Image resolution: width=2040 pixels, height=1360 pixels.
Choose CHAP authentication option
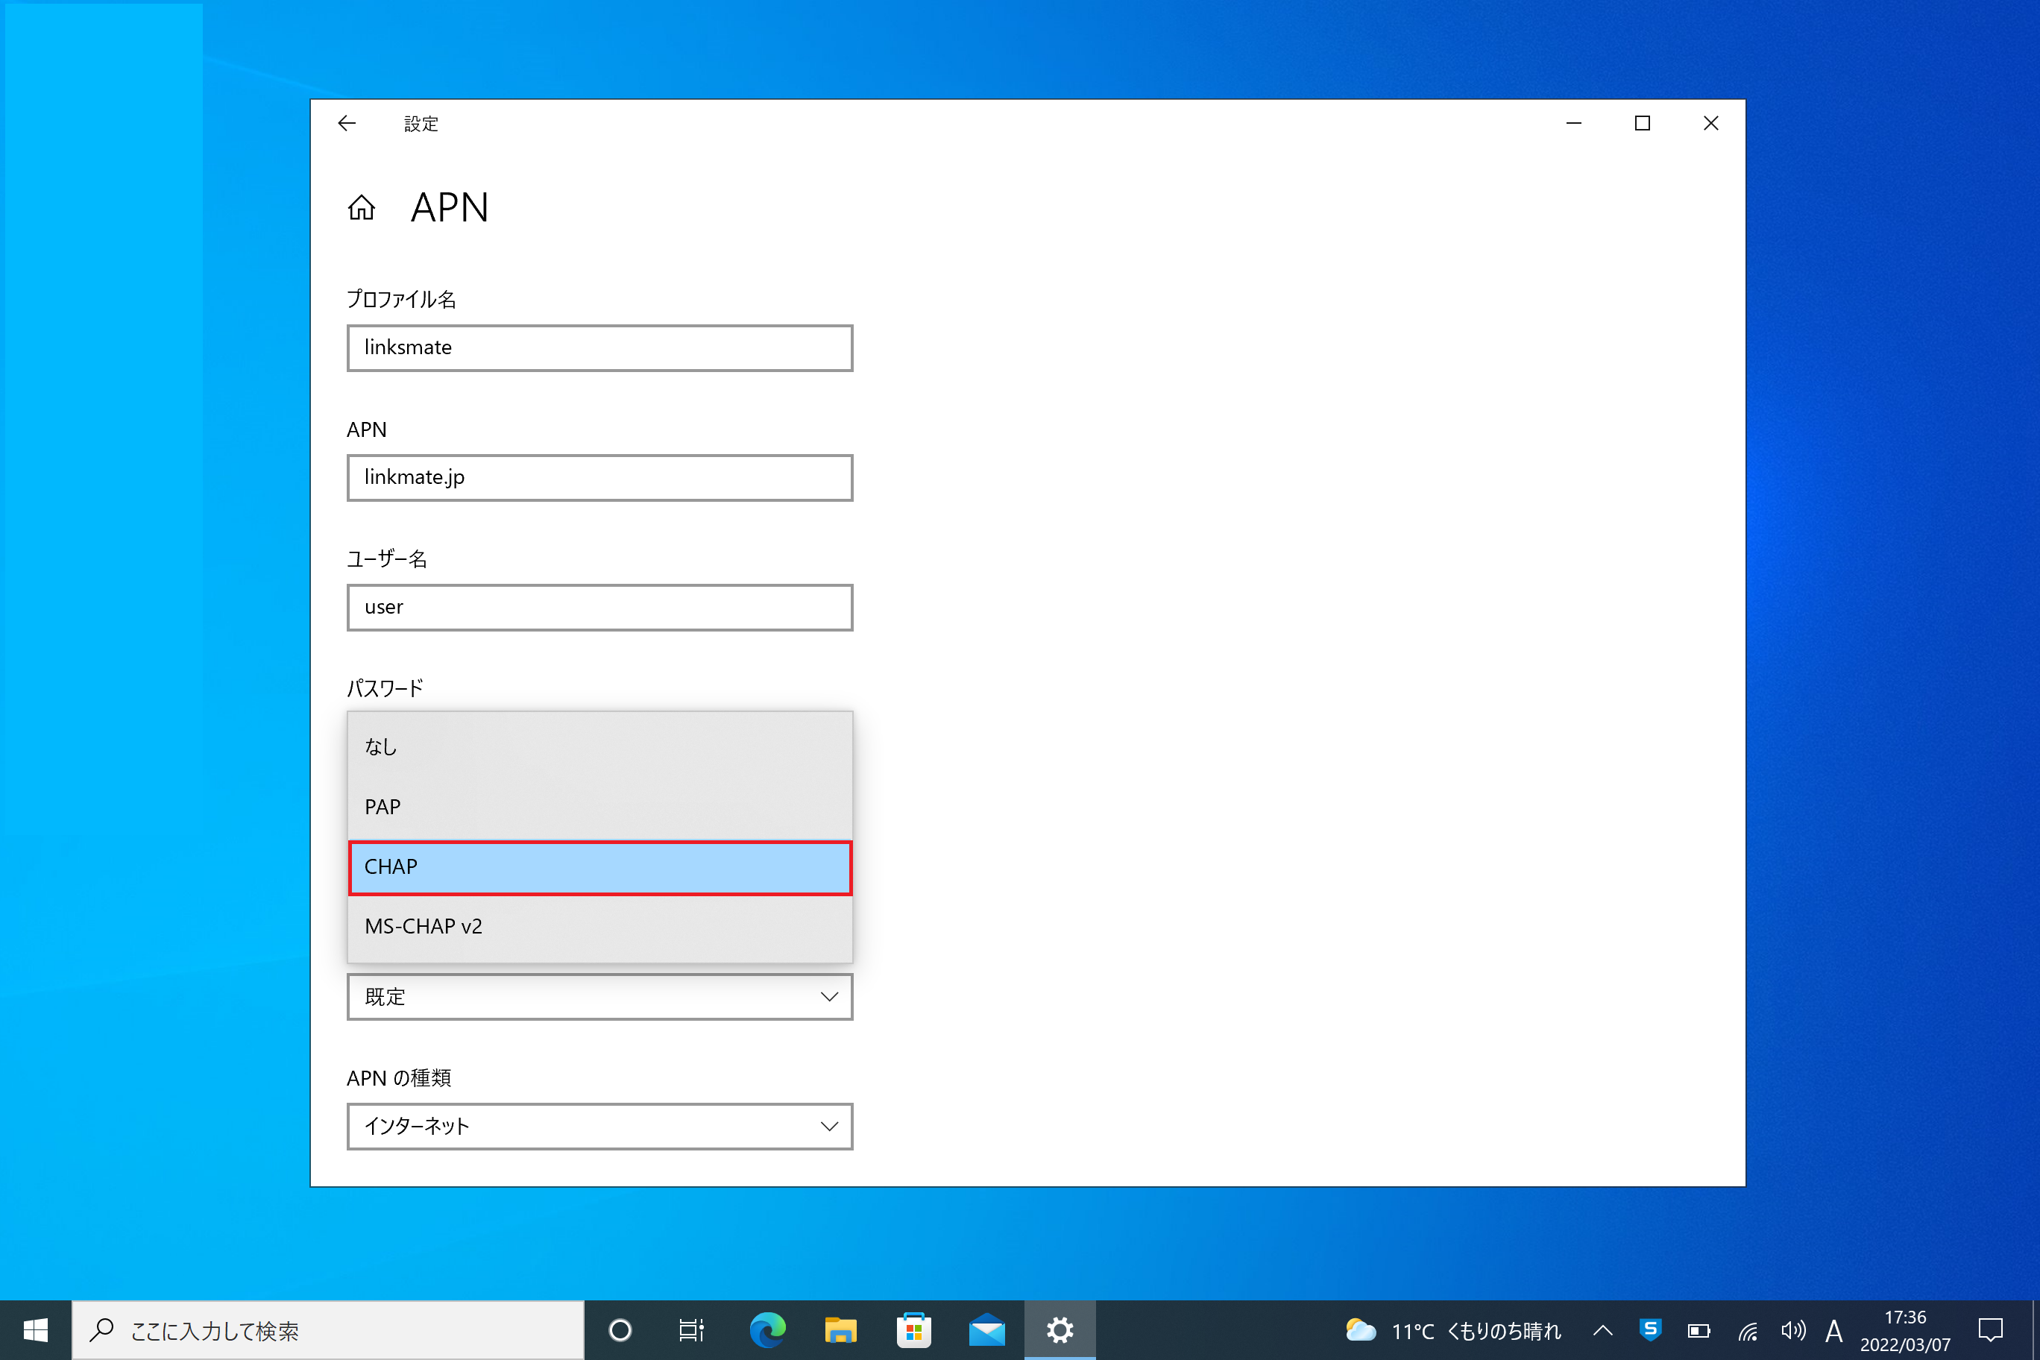600,867
